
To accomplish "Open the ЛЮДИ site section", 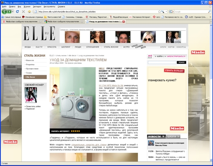I will (78, 47).
